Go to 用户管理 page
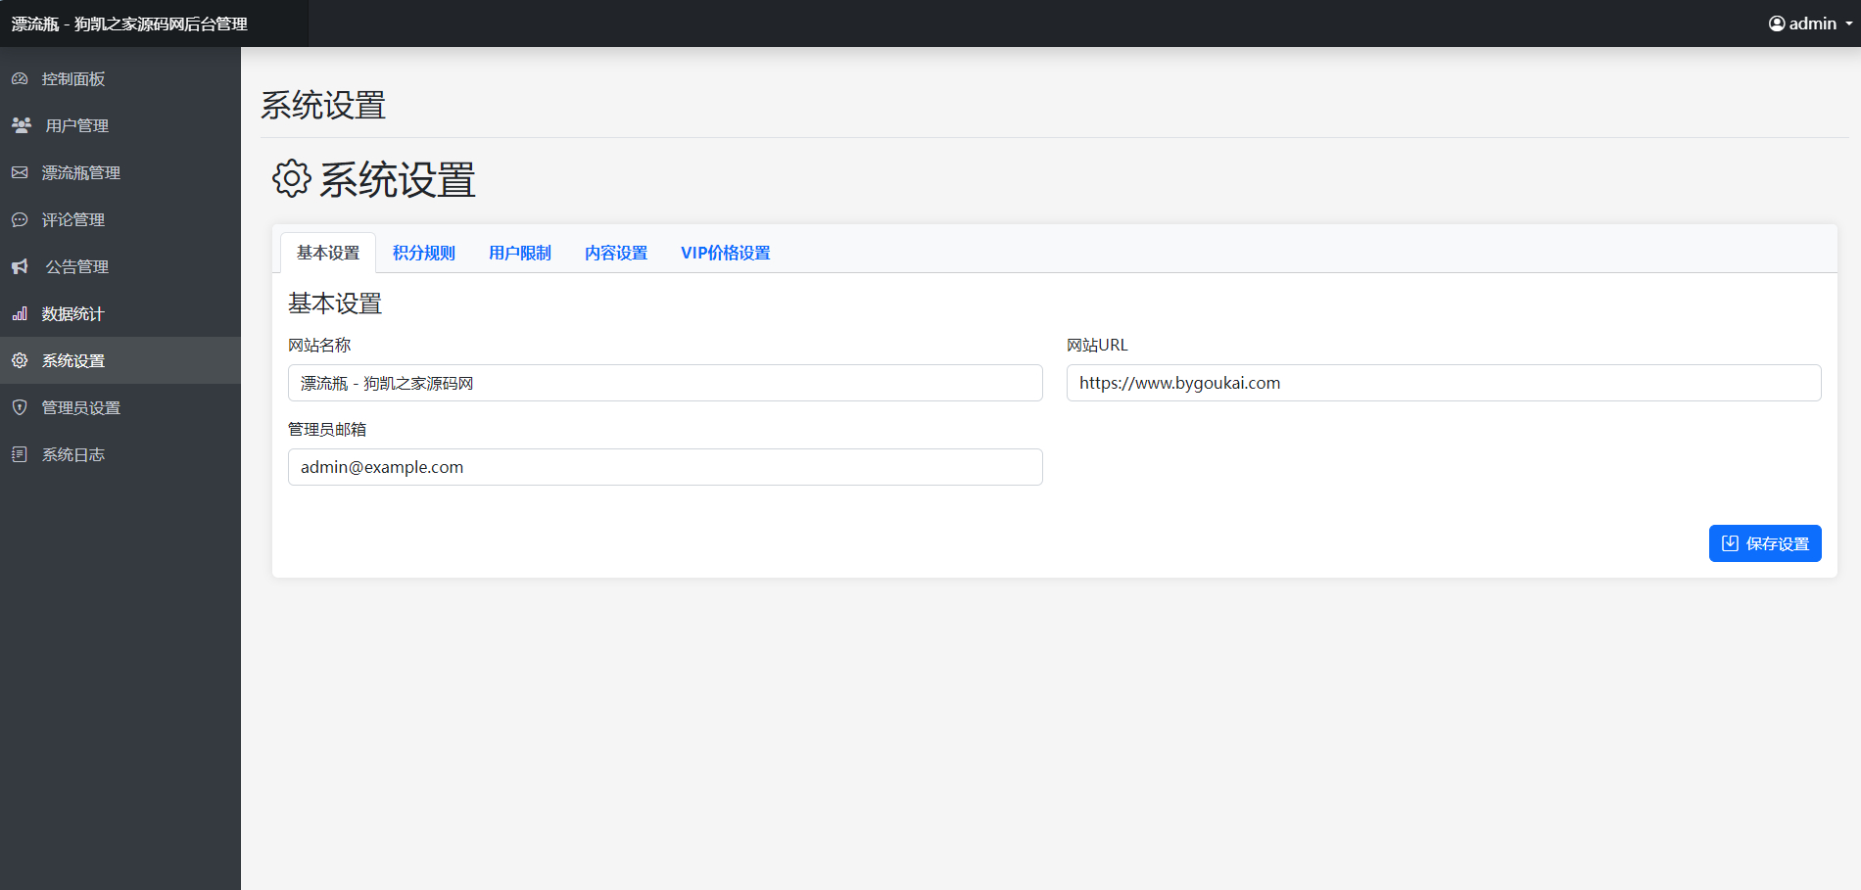The image size is (1861, 890). coord(120,125)
